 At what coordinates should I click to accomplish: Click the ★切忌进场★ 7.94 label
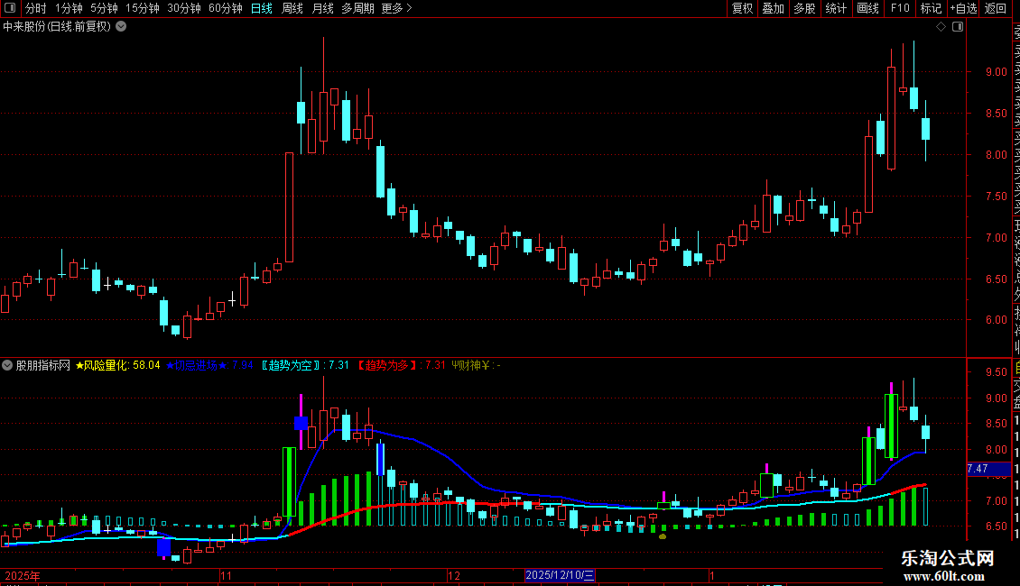tap(209, 366)
